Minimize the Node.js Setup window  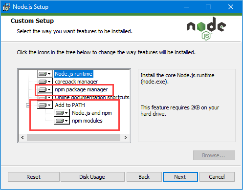186,7
